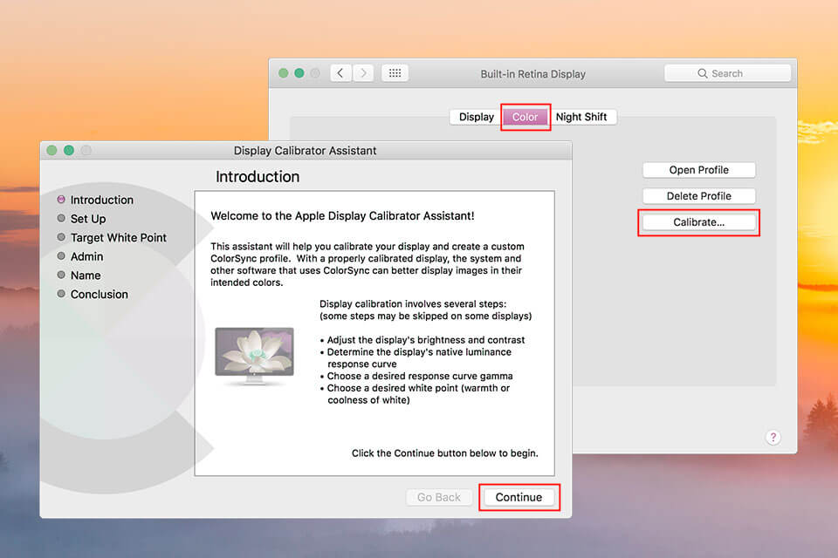The height and width of the screenshot is (558, 838).
Task: Click the Calibrate button
Action: pyautogui.click(x=698, y=222)
